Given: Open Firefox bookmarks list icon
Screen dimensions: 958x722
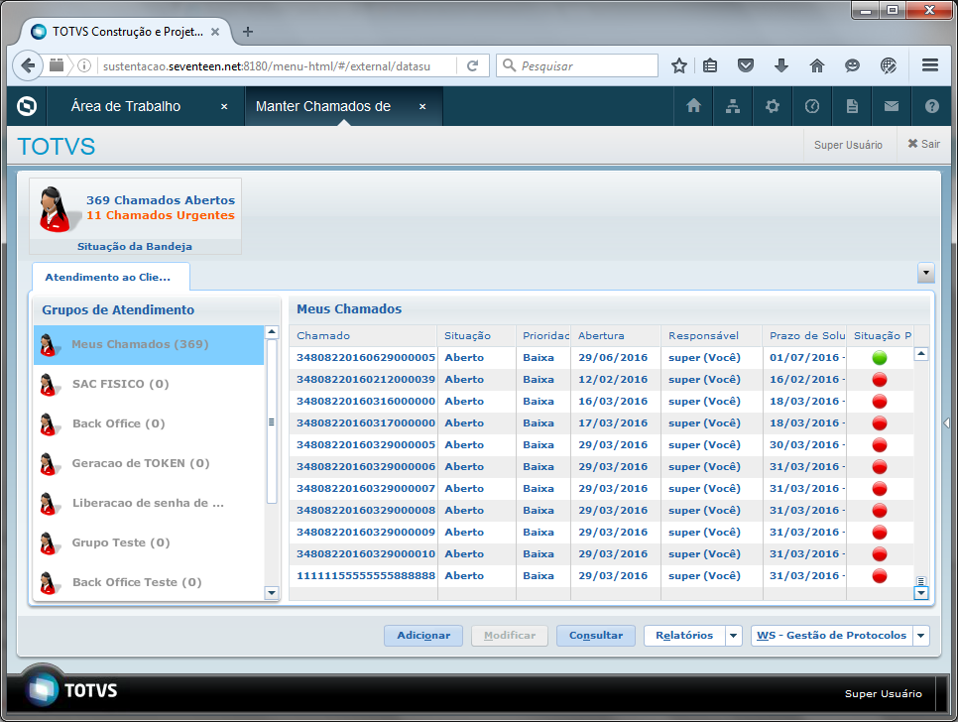Looking at the screenshot, I should pyautogui.click(x=710, y=65).
